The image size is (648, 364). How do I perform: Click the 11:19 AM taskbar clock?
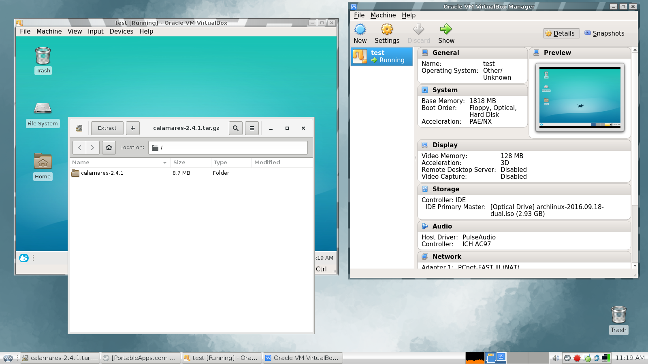pos(630,358)
